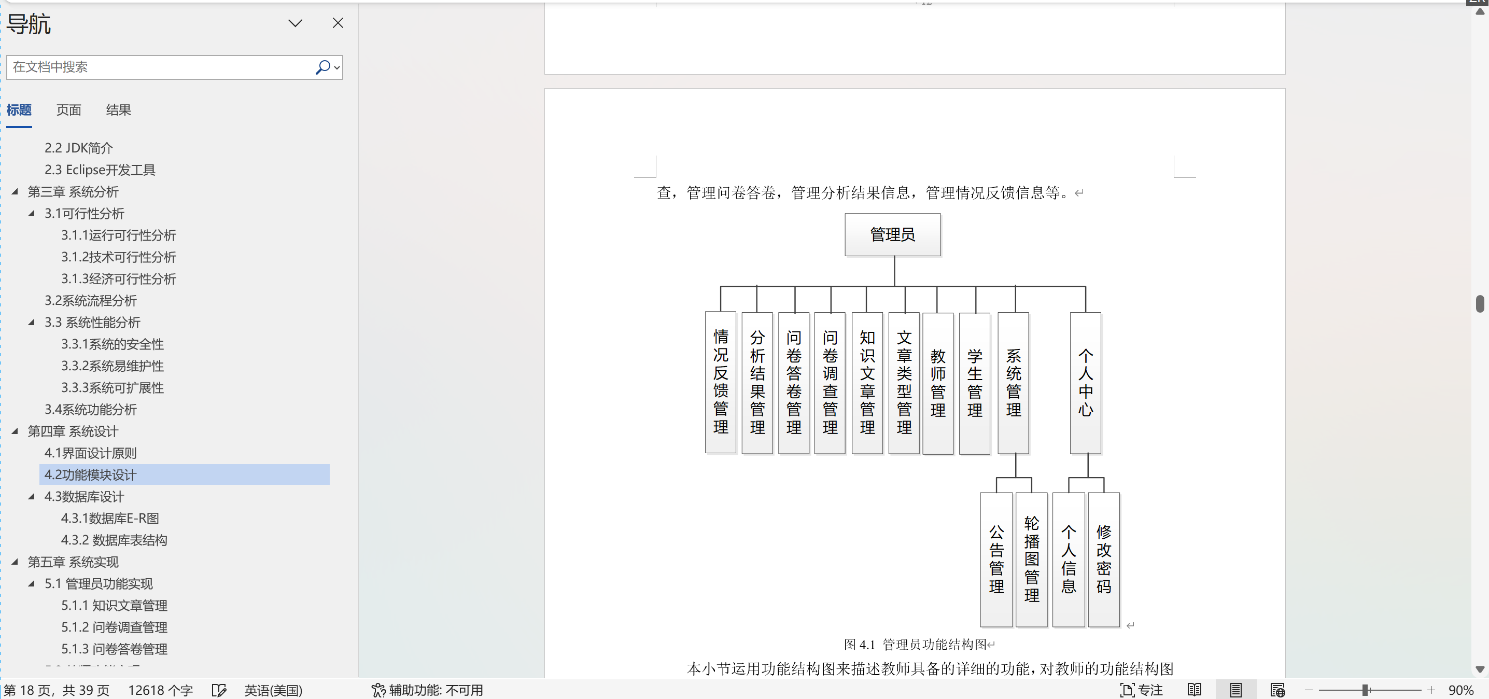The height and width of the screenshot is (699, 1489).
Task: Go to heading 3.1.3经济可行性分析
Action: point(119,278)
